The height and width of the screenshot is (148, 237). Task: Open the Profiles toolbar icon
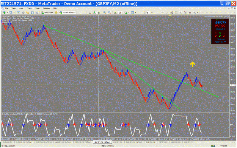[11, 12]
